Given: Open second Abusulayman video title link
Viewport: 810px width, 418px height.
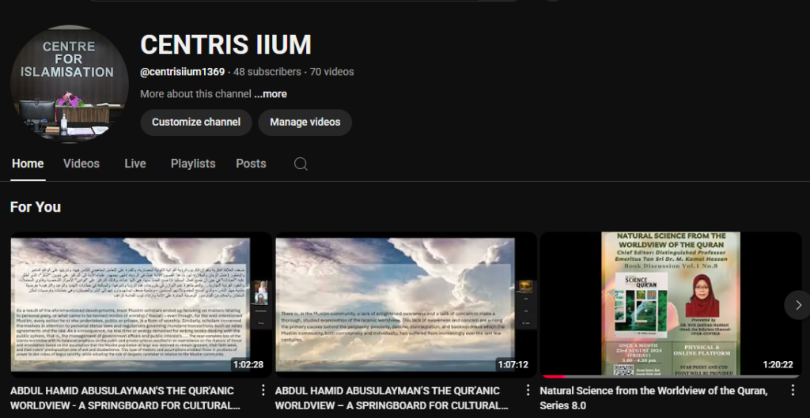Looking at the screenshot, I should pyautogui.click(x=391, y=398).
